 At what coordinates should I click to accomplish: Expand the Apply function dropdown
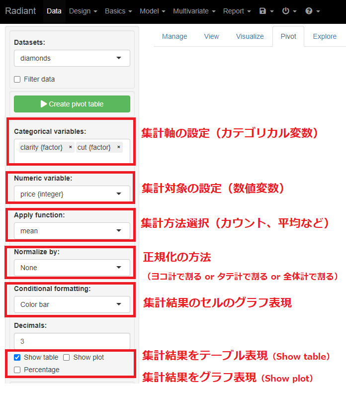72,231
